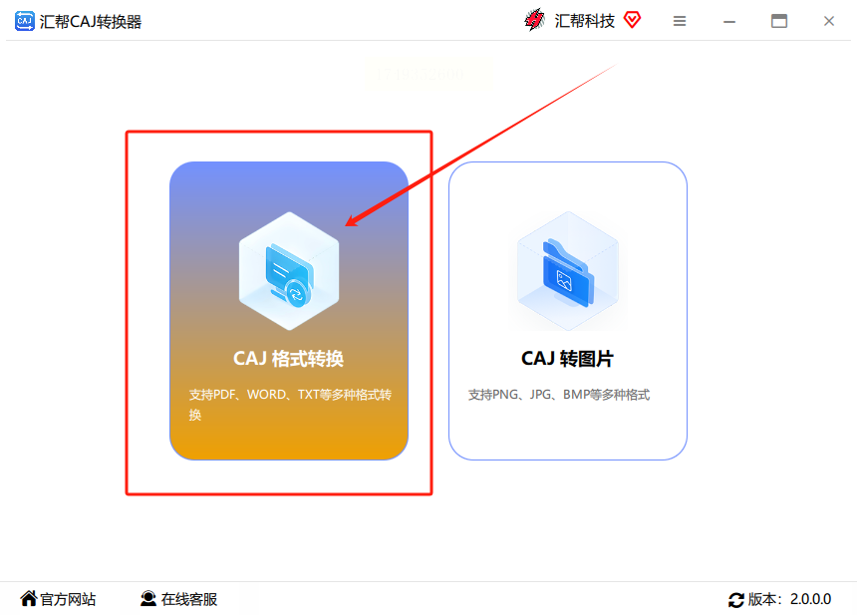Image resolution: width=857 pixels, height=615 pixels.
Task: Click the red diamond VIP heart icon
Action: pos(633,20)
